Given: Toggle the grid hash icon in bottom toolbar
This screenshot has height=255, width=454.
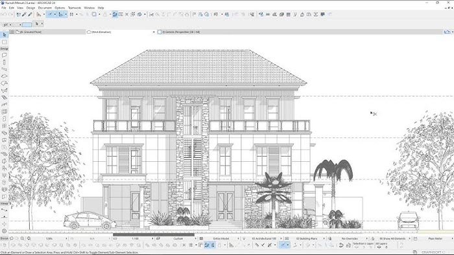Looking at the screenshot, I should pos(191,245).
